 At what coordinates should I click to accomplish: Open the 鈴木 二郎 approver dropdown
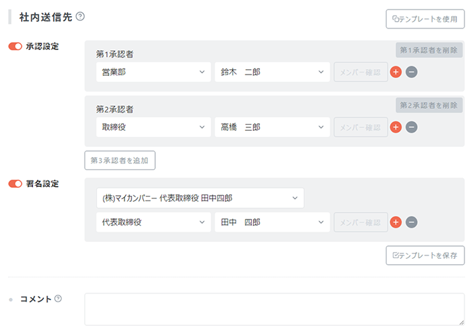[272, 72]
